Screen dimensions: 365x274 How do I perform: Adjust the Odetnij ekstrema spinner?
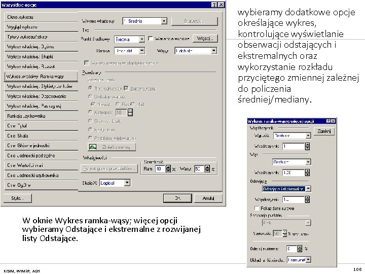click(300, 249)
